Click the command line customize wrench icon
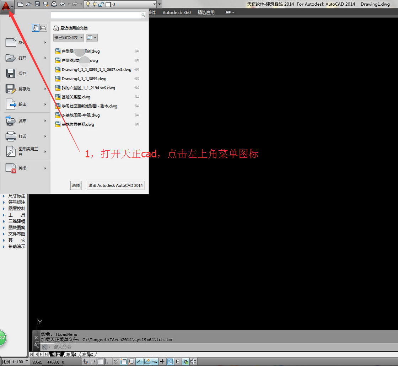This screenshot has height=366, width=398. coord(36,345)
